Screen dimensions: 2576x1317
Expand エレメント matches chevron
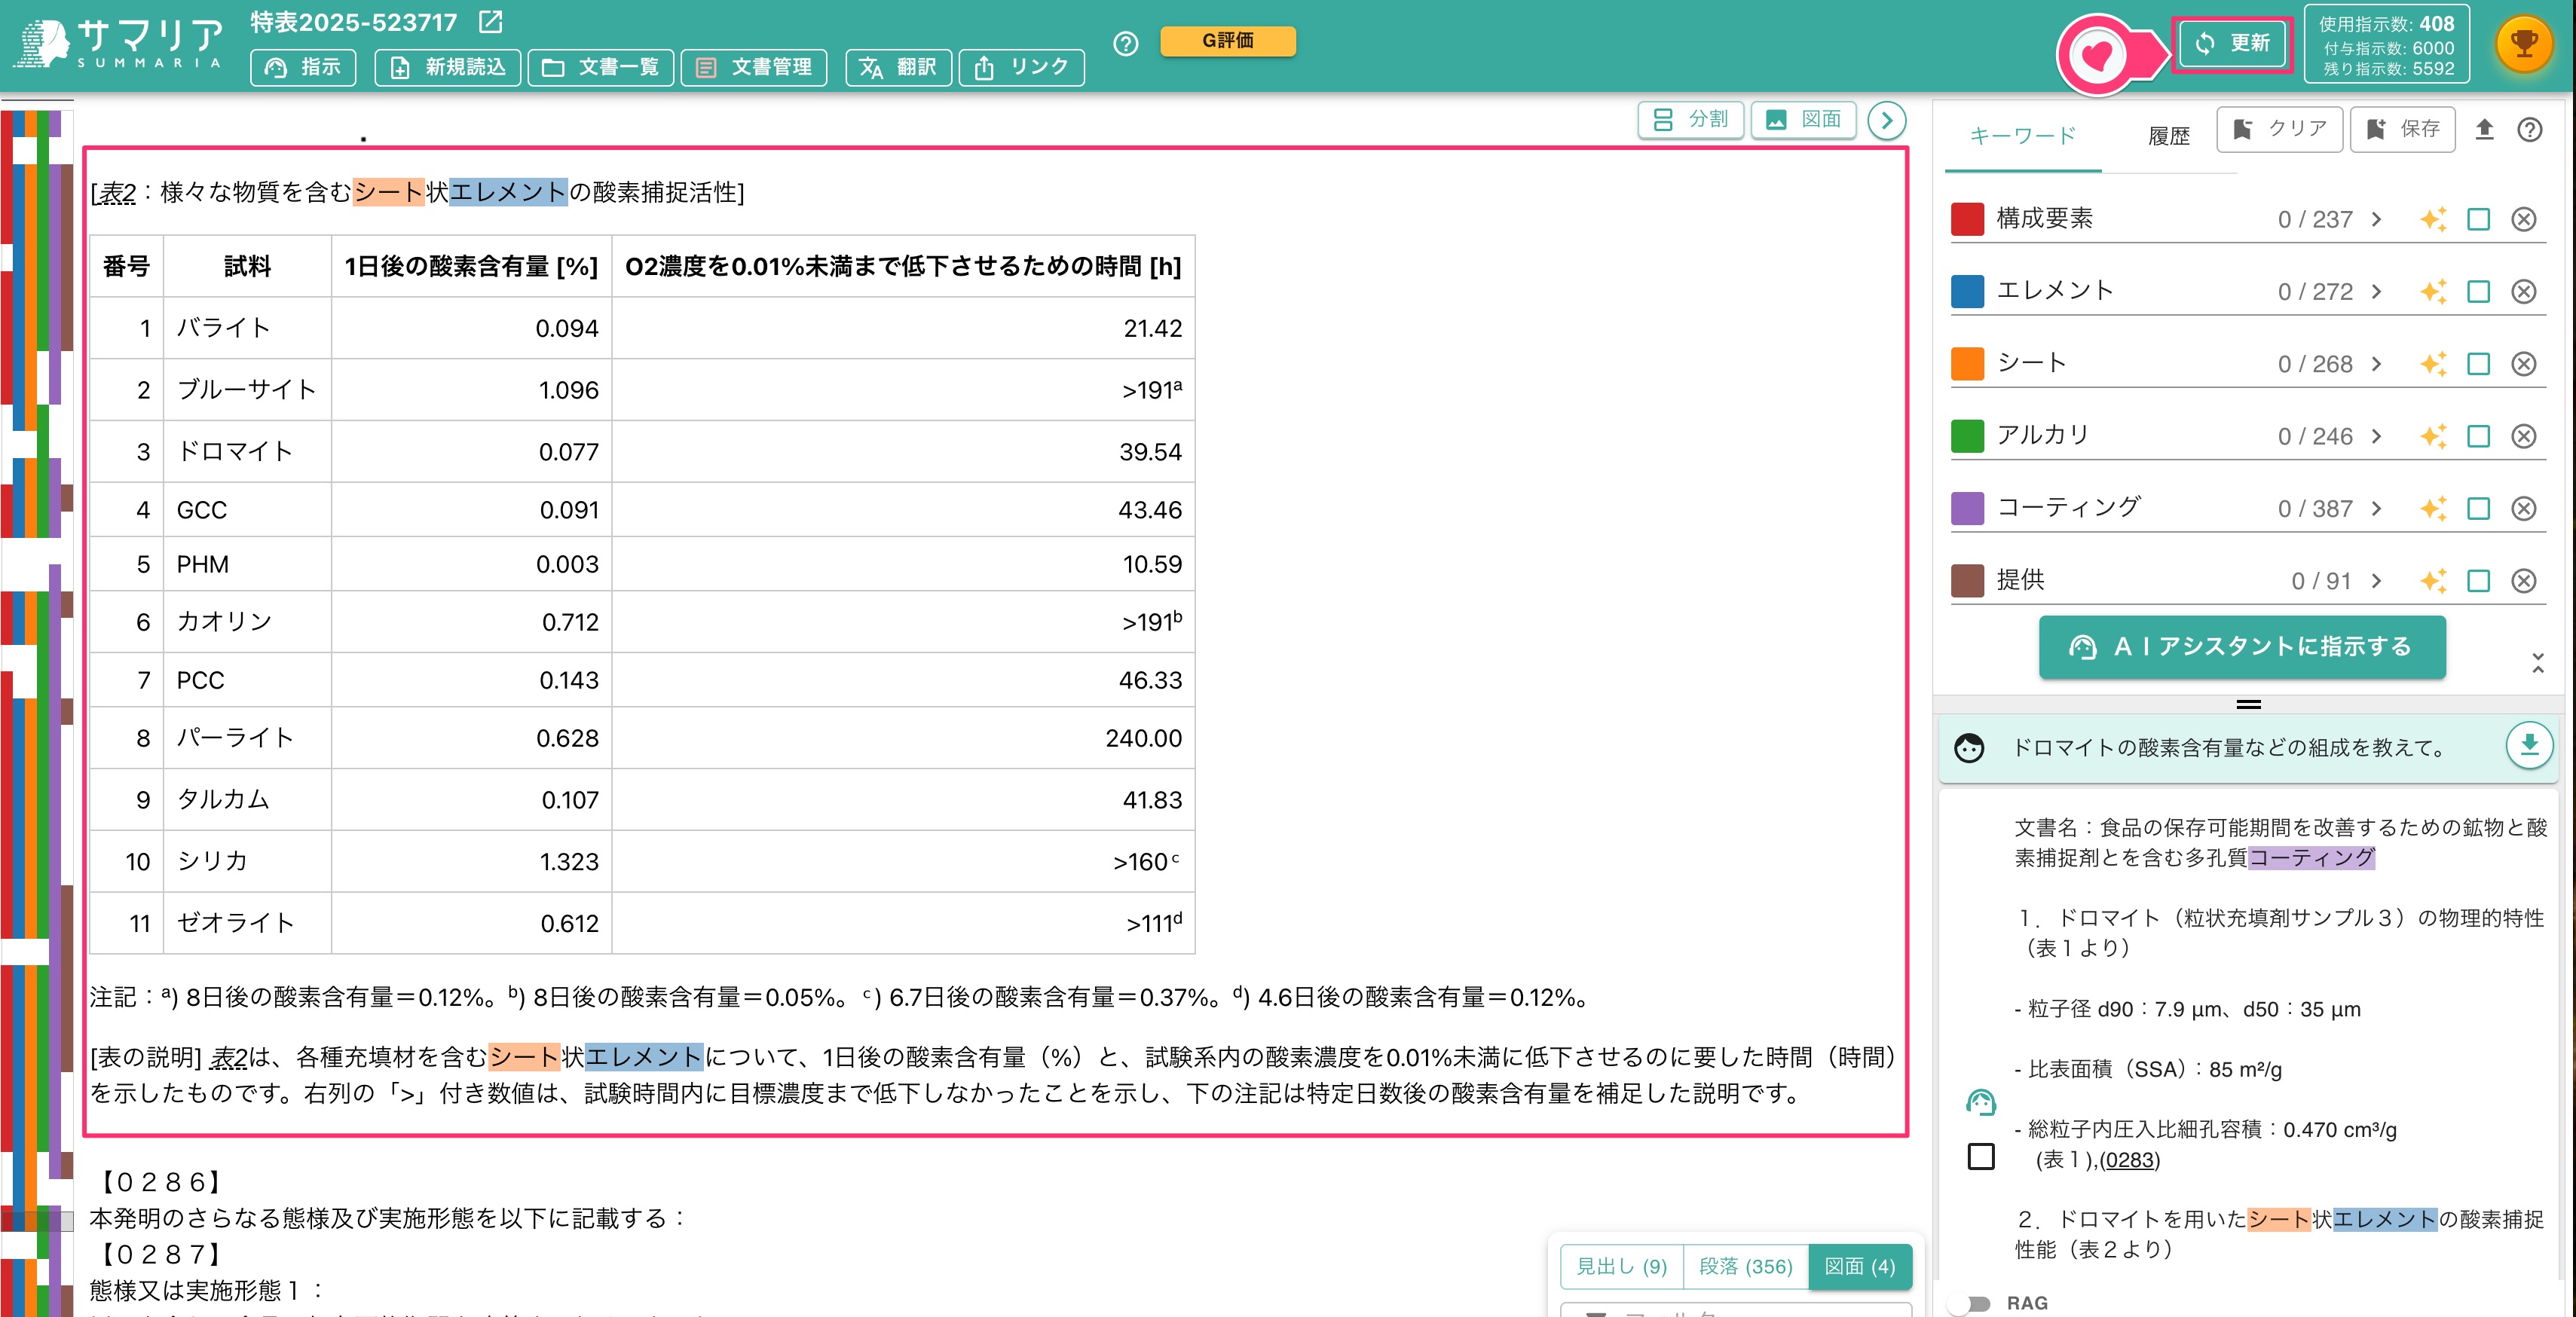pyautogui.click(x=2377, y=291)
